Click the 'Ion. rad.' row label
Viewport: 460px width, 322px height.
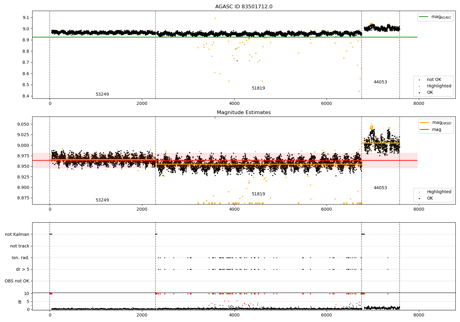(21, 258)
